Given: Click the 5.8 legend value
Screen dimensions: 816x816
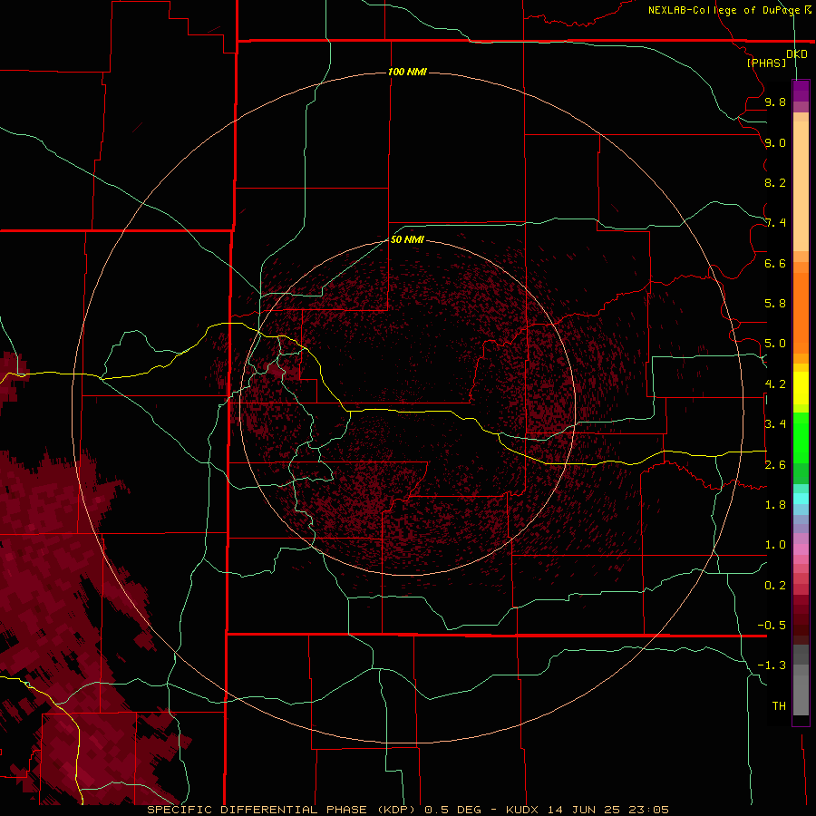Looking at the screenshot, I should [x=775, y=304].
